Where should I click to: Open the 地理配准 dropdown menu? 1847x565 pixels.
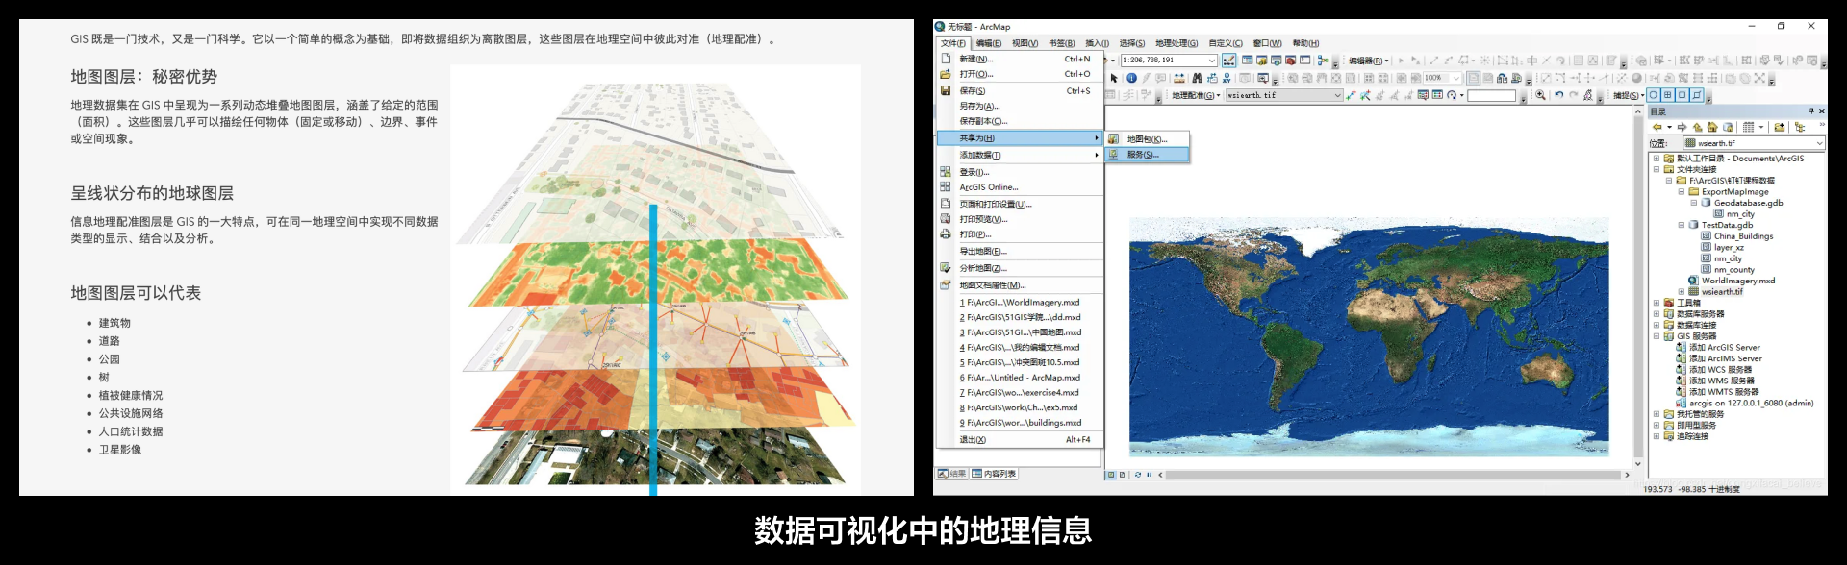(1196, 95)
